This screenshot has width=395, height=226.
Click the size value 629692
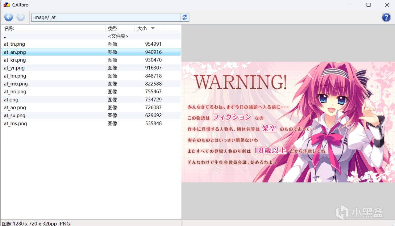tap(153, 115)
